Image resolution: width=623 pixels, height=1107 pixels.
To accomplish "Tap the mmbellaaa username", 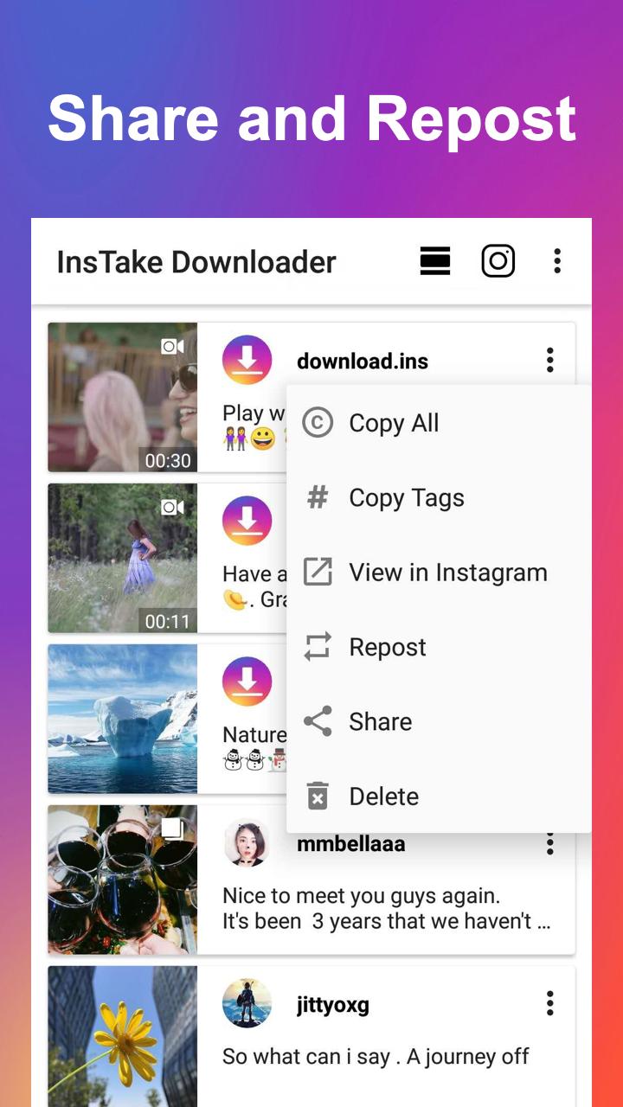I will coord(351,844).
